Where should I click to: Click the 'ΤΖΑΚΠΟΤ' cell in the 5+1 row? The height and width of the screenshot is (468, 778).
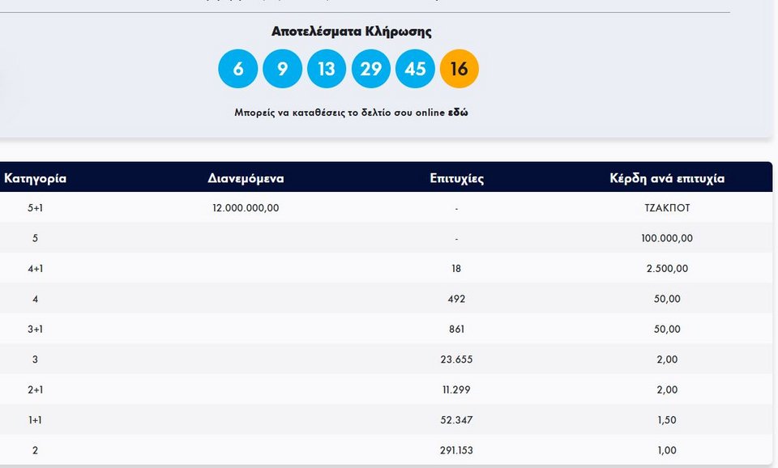pyautogui.click(x=667, y=208)
